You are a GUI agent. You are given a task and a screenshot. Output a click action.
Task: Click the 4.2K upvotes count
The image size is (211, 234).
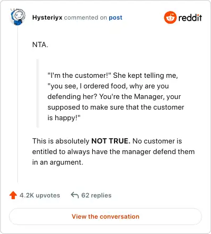click(40, 195)
